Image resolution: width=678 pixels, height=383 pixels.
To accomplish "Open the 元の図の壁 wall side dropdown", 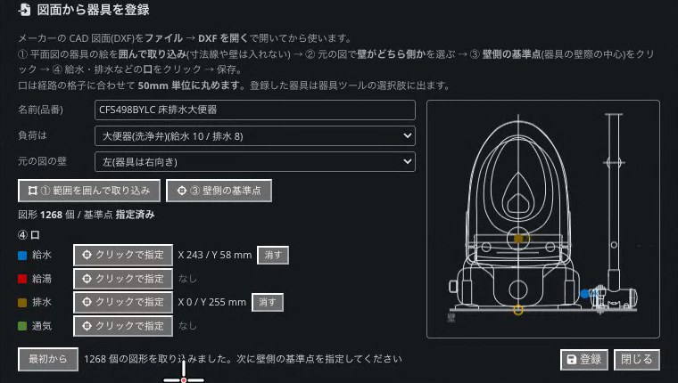I will click(254, 162).
